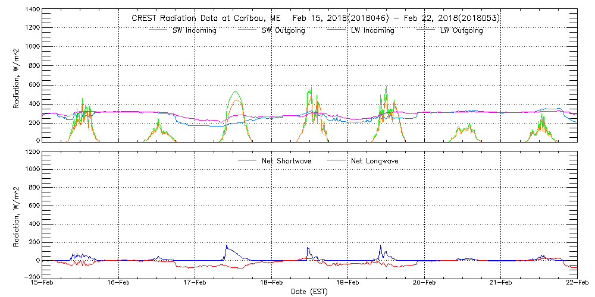Select the SW Outgoing legend label
595x297 pixels.
pos(283,31)
